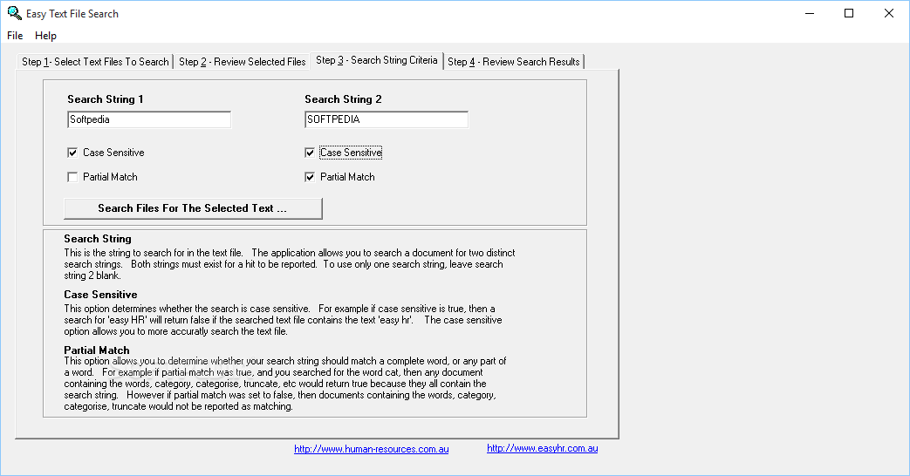This screenshot has height=476, width=910.
Task: Click the 'Search String 1' label
Action: pos(105,99)
